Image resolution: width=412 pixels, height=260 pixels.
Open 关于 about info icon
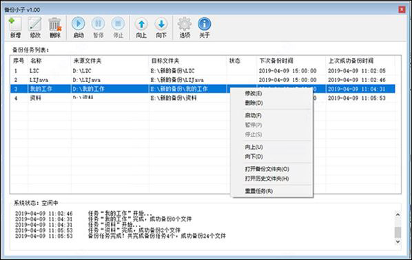(204, 28)
